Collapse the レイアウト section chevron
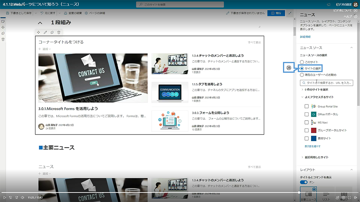The image size is (360, 202). click(351, 170)
